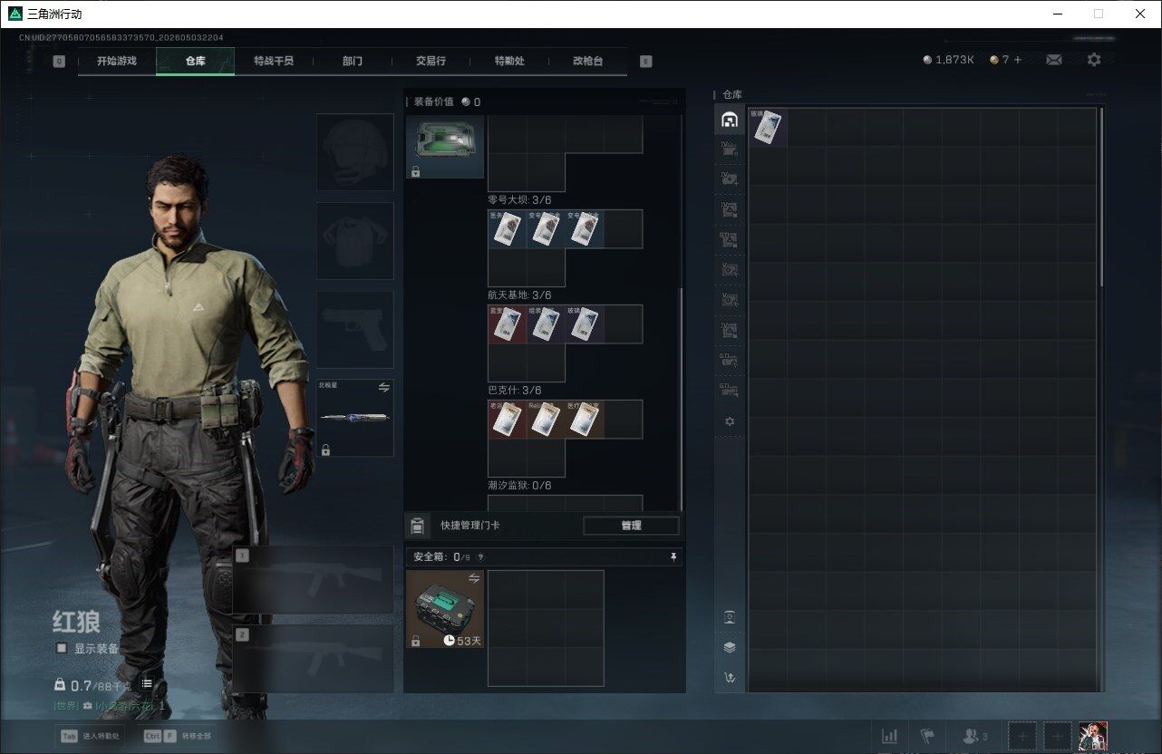
Task: Select the main warehouse home icon
Action: [x=730, y=120]
